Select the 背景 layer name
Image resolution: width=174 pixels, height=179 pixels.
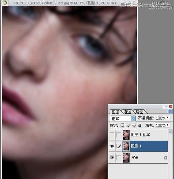(135, 158)
